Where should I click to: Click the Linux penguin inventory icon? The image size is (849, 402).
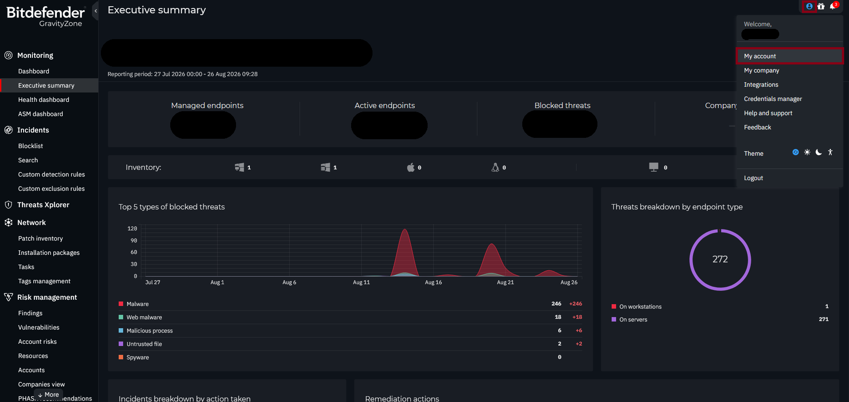pos(495,167)
